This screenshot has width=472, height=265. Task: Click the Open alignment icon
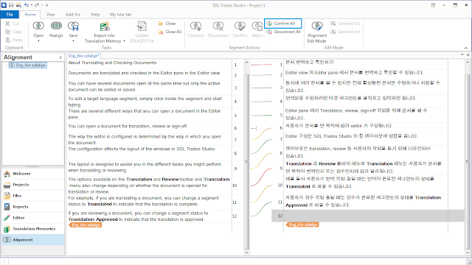pyautogui.click(x=38, y=26)
